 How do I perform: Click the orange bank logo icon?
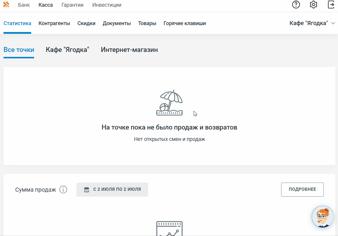tap(6, 5)
